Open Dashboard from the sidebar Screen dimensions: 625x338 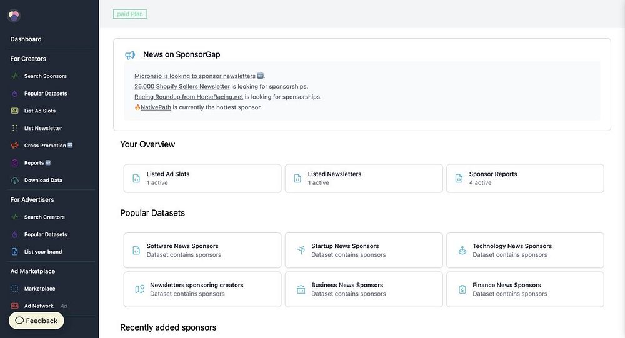click(26, 39)
